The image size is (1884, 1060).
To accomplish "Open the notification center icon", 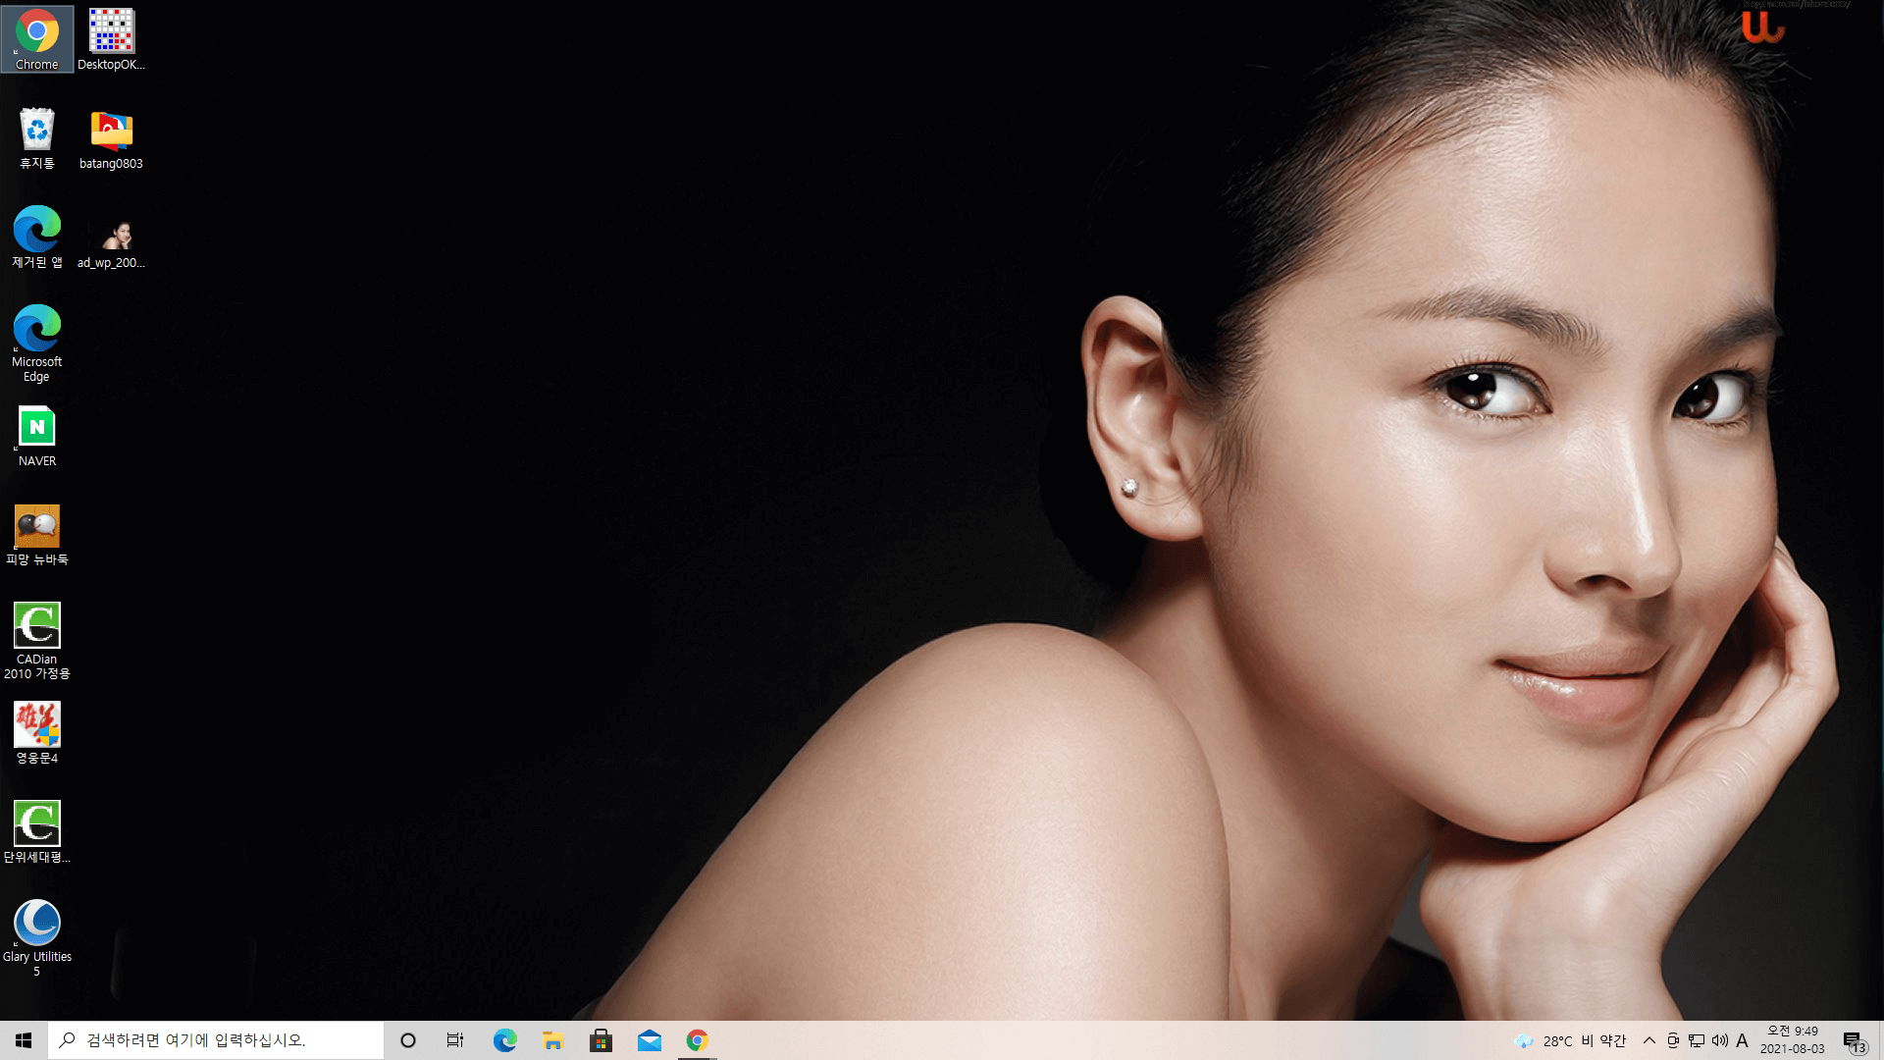I will [x=1854, y=1040].
